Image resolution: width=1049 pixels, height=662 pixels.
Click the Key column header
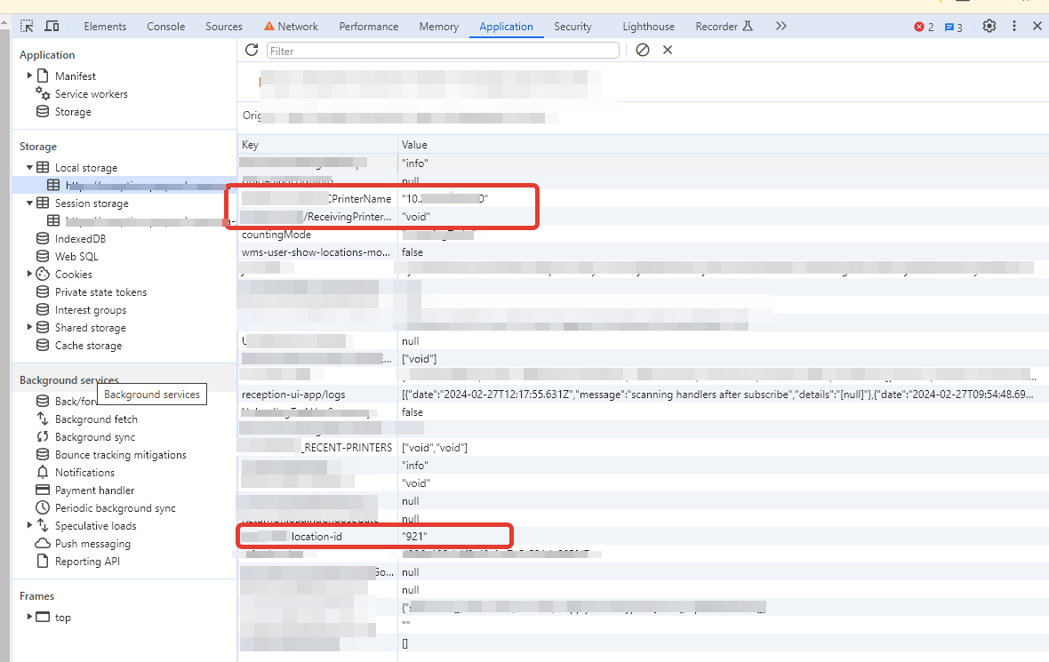[251, 145]
